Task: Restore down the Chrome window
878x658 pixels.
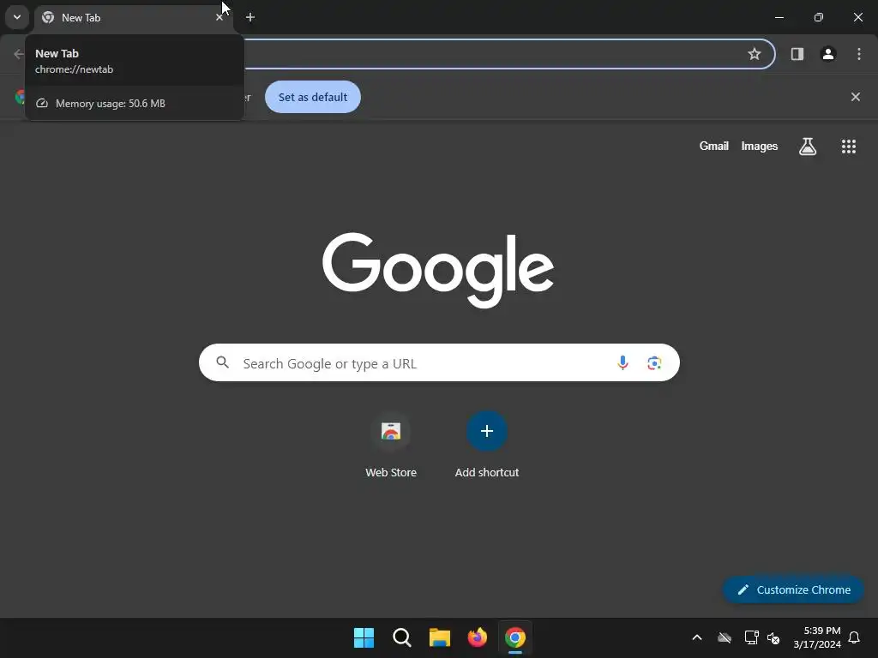Action: (x=819, y=17)
